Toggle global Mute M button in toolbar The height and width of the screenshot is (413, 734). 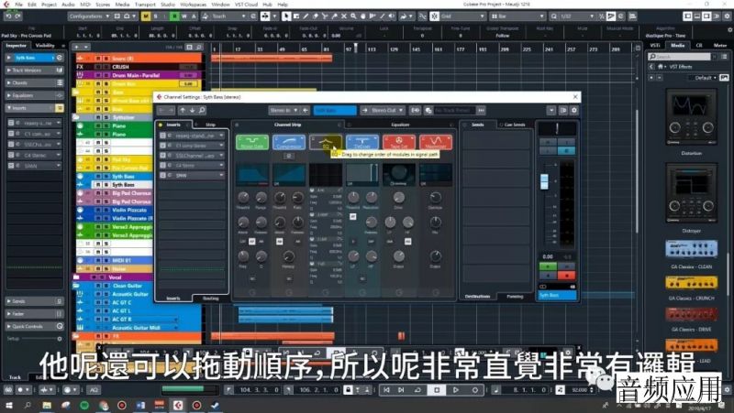tap(146, 16)
